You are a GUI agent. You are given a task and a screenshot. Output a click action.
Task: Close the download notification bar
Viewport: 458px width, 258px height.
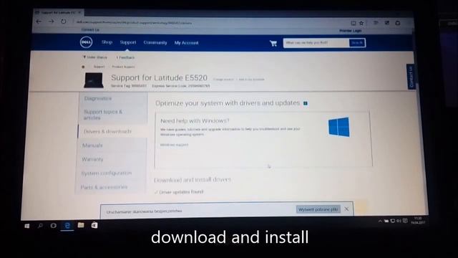[346, 209]
